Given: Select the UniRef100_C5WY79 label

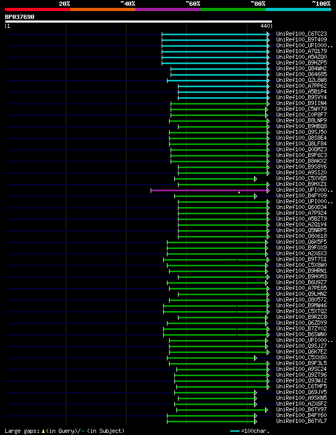Looking at the screenshot, I should 302,109.
